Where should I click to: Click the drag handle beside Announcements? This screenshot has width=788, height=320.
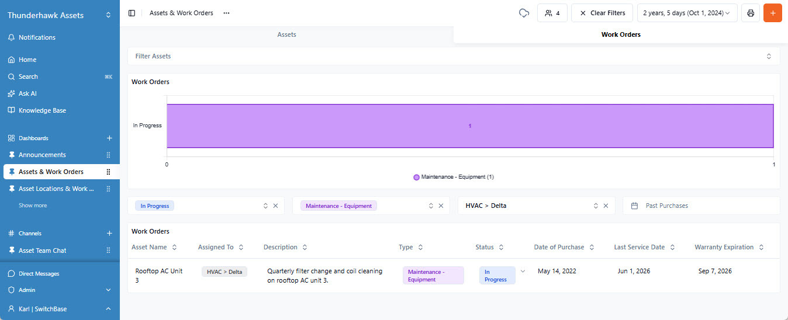tap(108, 155)
